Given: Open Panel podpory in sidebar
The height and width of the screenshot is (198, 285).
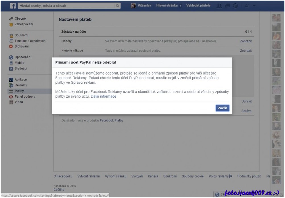Looking at the screenshot, I should tap(25, 96).
